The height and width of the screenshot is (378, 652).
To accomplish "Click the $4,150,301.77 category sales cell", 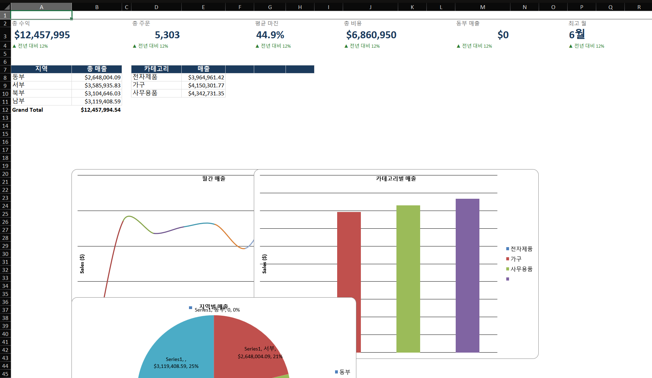I will point(204,85).
